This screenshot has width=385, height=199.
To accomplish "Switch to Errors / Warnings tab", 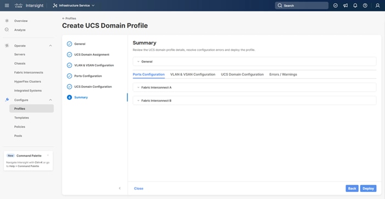I will tap(283, 74).
